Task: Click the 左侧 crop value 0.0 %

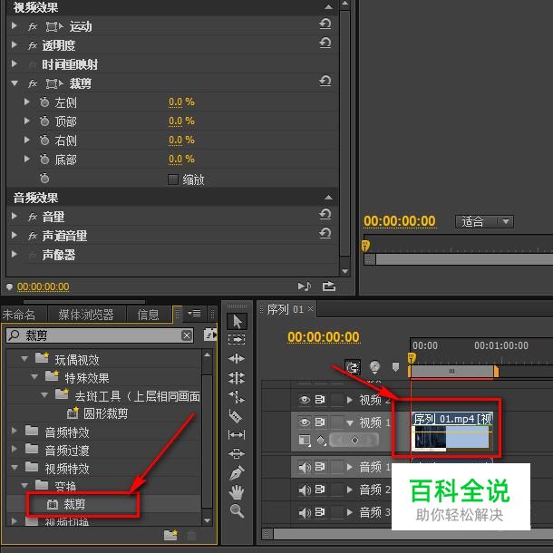Action: 181,102
